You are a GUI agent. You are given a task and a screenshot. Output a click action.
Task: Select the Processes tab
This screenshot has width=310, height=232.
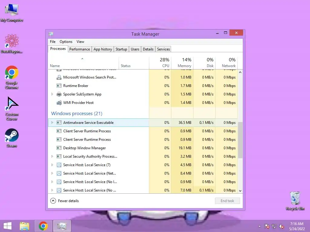[x=58, y=49]
